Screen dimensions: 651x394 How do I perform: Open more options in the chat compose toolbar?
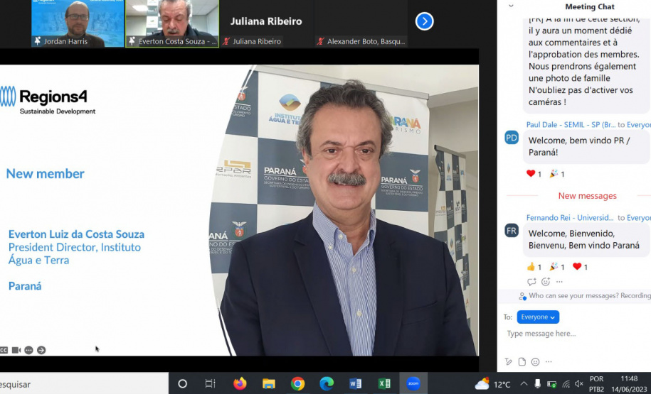(549, 362)
